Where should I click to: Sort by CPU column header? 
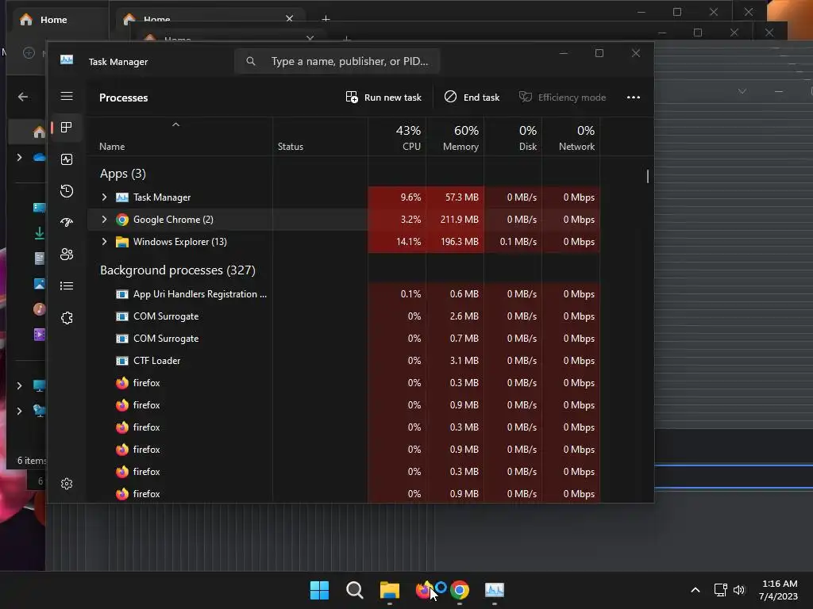[x=397, y=138]
